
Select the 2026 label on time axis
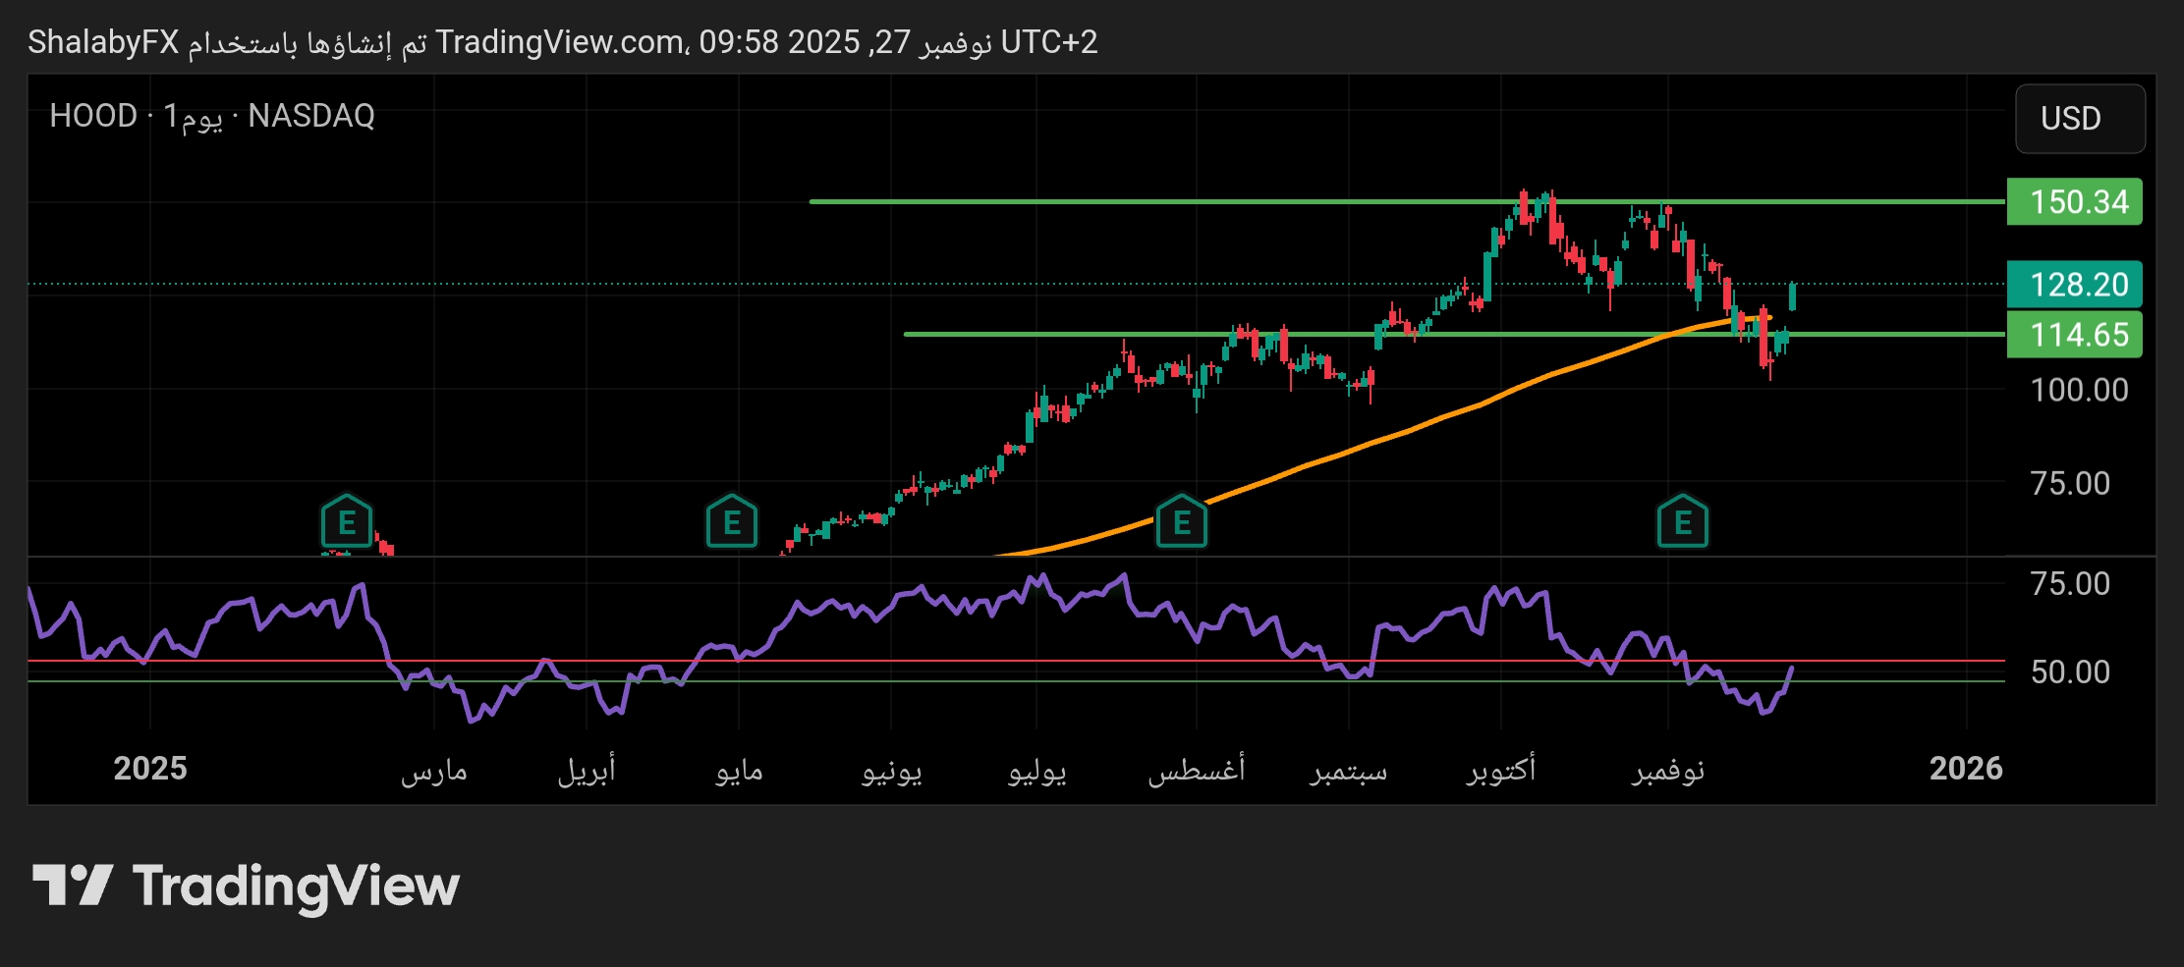[1965, 769]
